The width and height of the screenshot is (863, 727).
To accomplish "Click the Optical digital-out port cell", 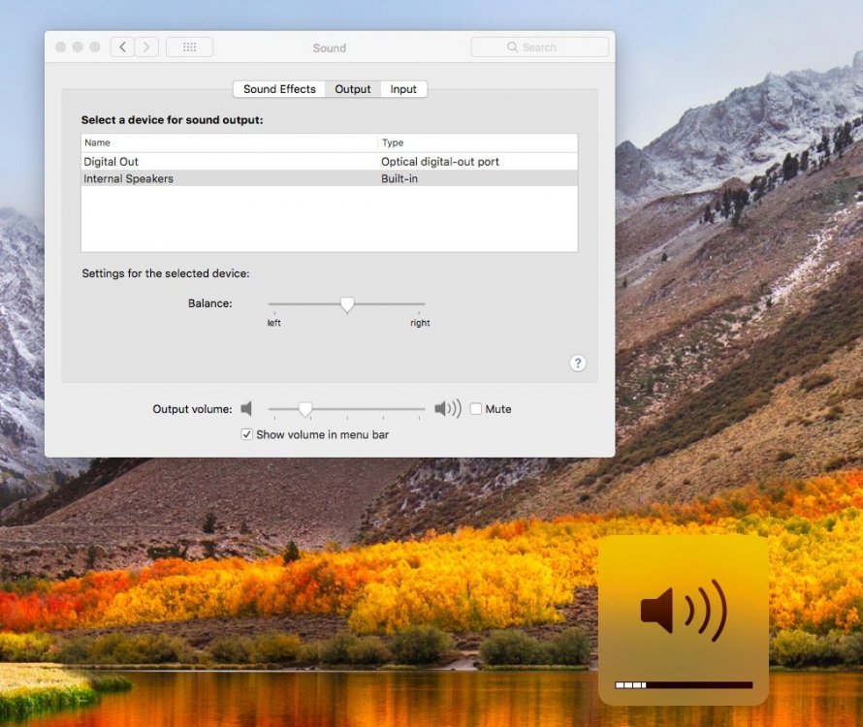I will point(440,162).
